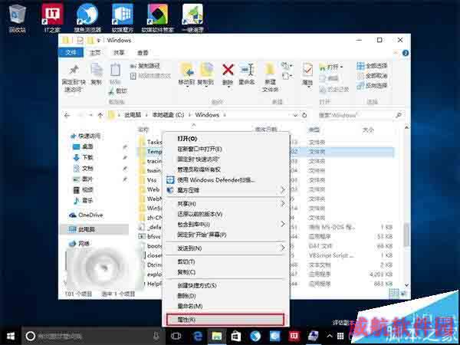Expand the Move to (移动到) dropdown
The image size is (460, 345).
[x=187, y=85]
